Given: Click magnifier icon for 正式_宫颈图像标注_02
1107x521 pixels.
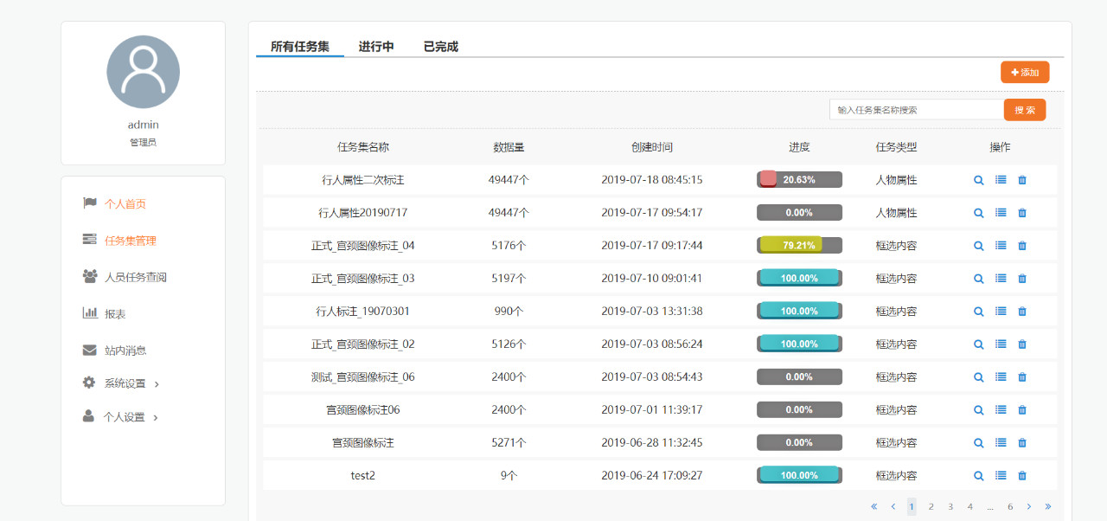Looking at the screenshot, I should tap(979, 344).
